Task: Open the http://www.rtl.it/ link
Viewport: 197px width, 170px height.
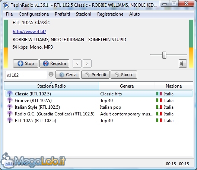Action: (x=29, y=32)
